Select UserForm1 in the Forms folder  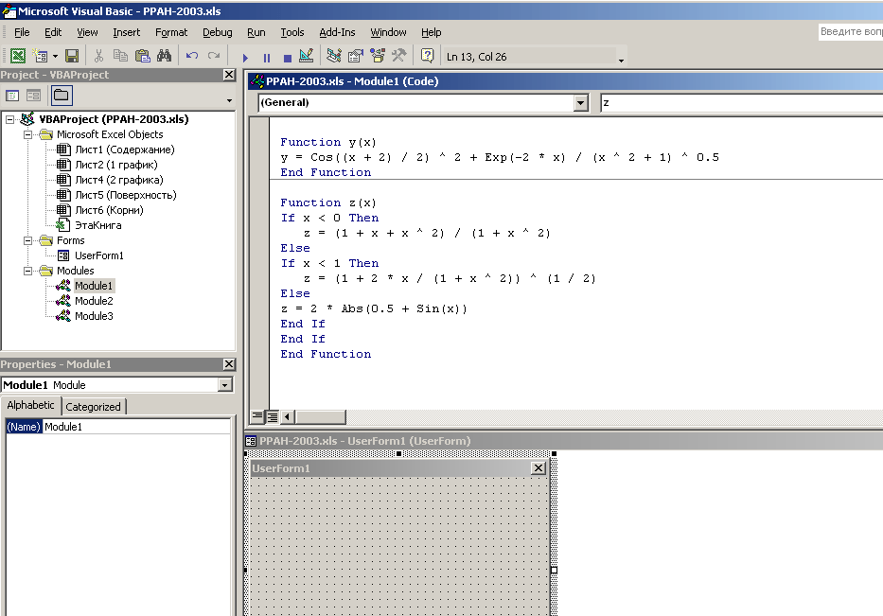click(98, 255)
